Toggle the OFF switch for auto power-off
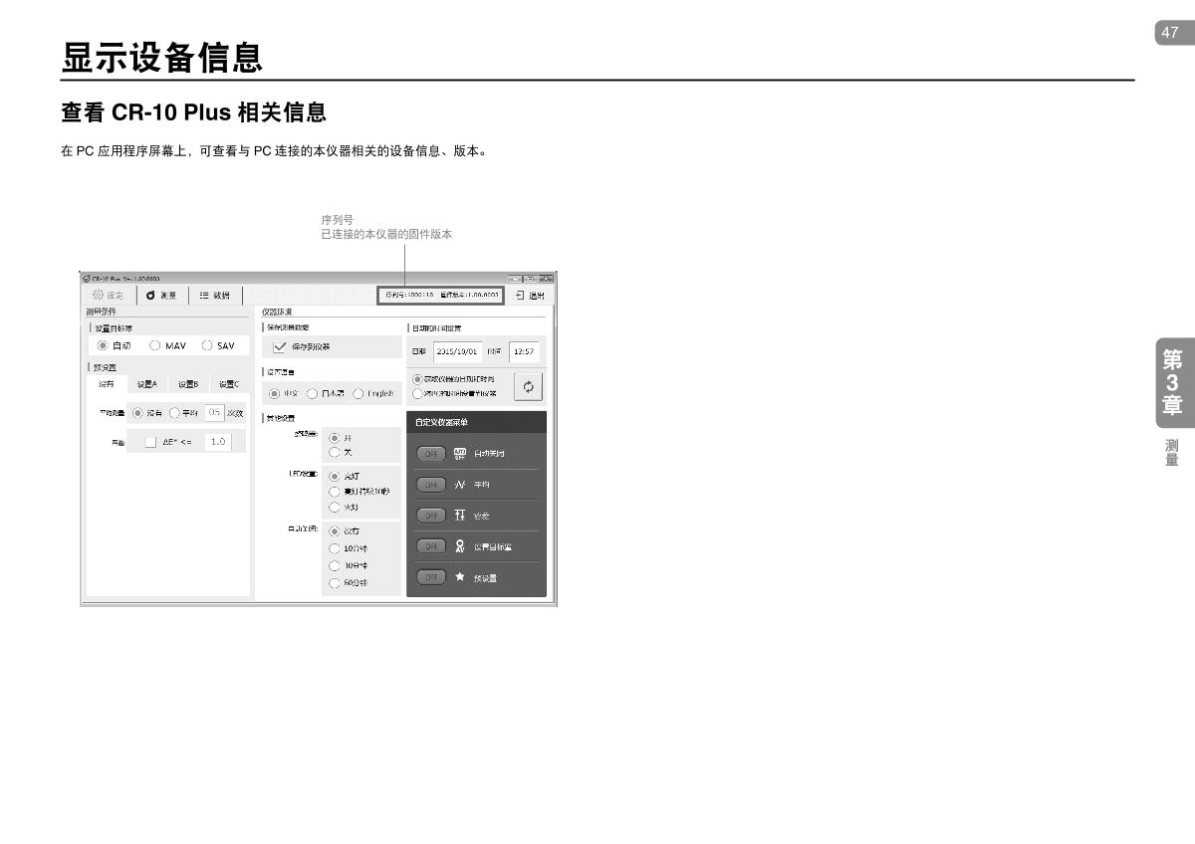The width and height of the screenshot is (1195, 844). pyautogui.click(x=430, y=454)
